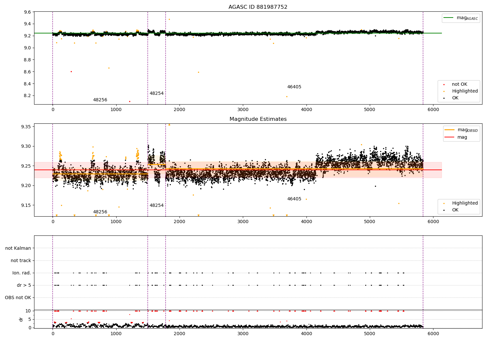Click the 'dr > 5' axis label
This screenshot has height=341, width=487.
(x=24, y=285)
